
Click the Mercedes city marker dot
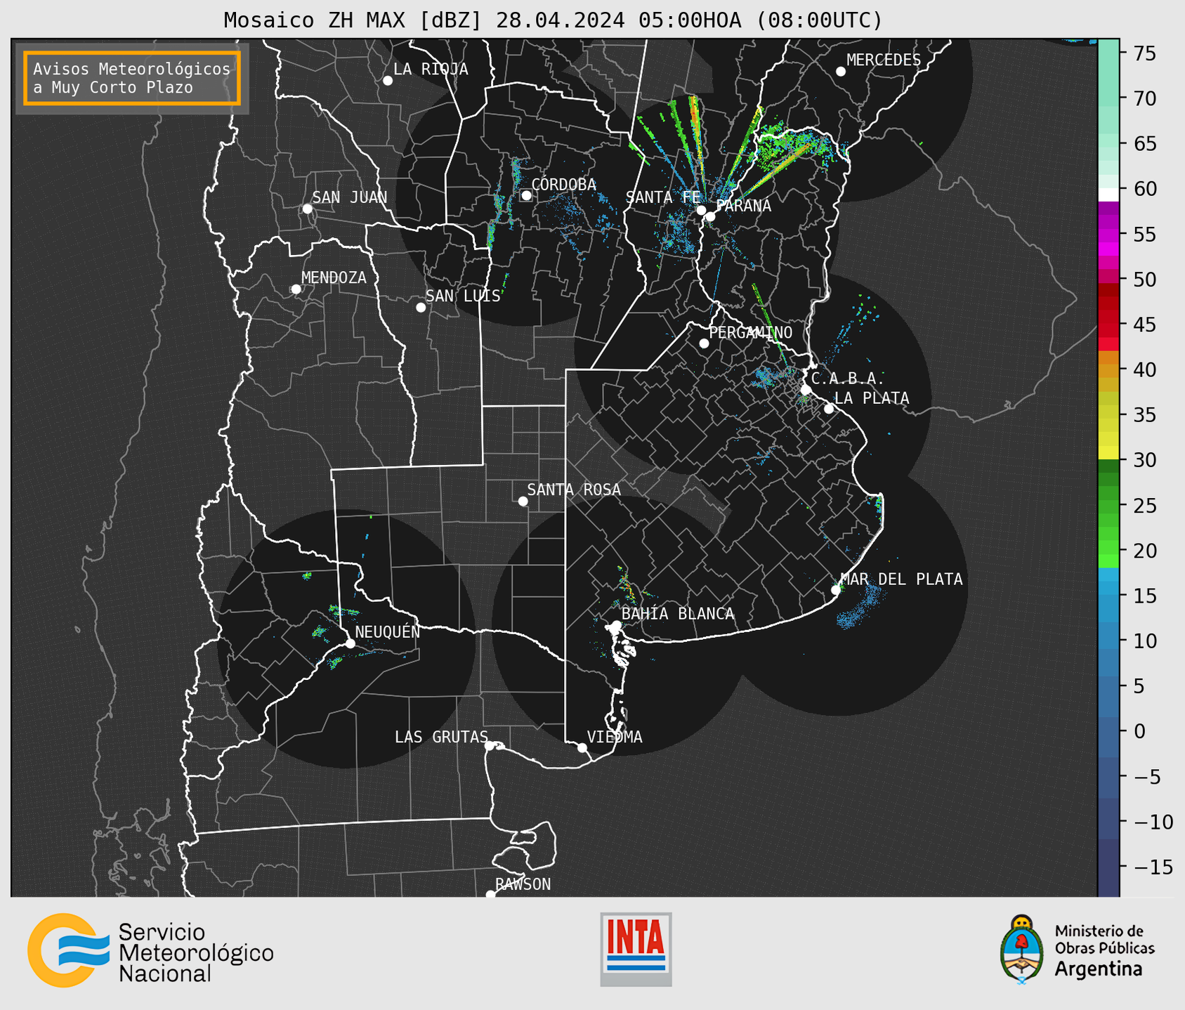841,72
